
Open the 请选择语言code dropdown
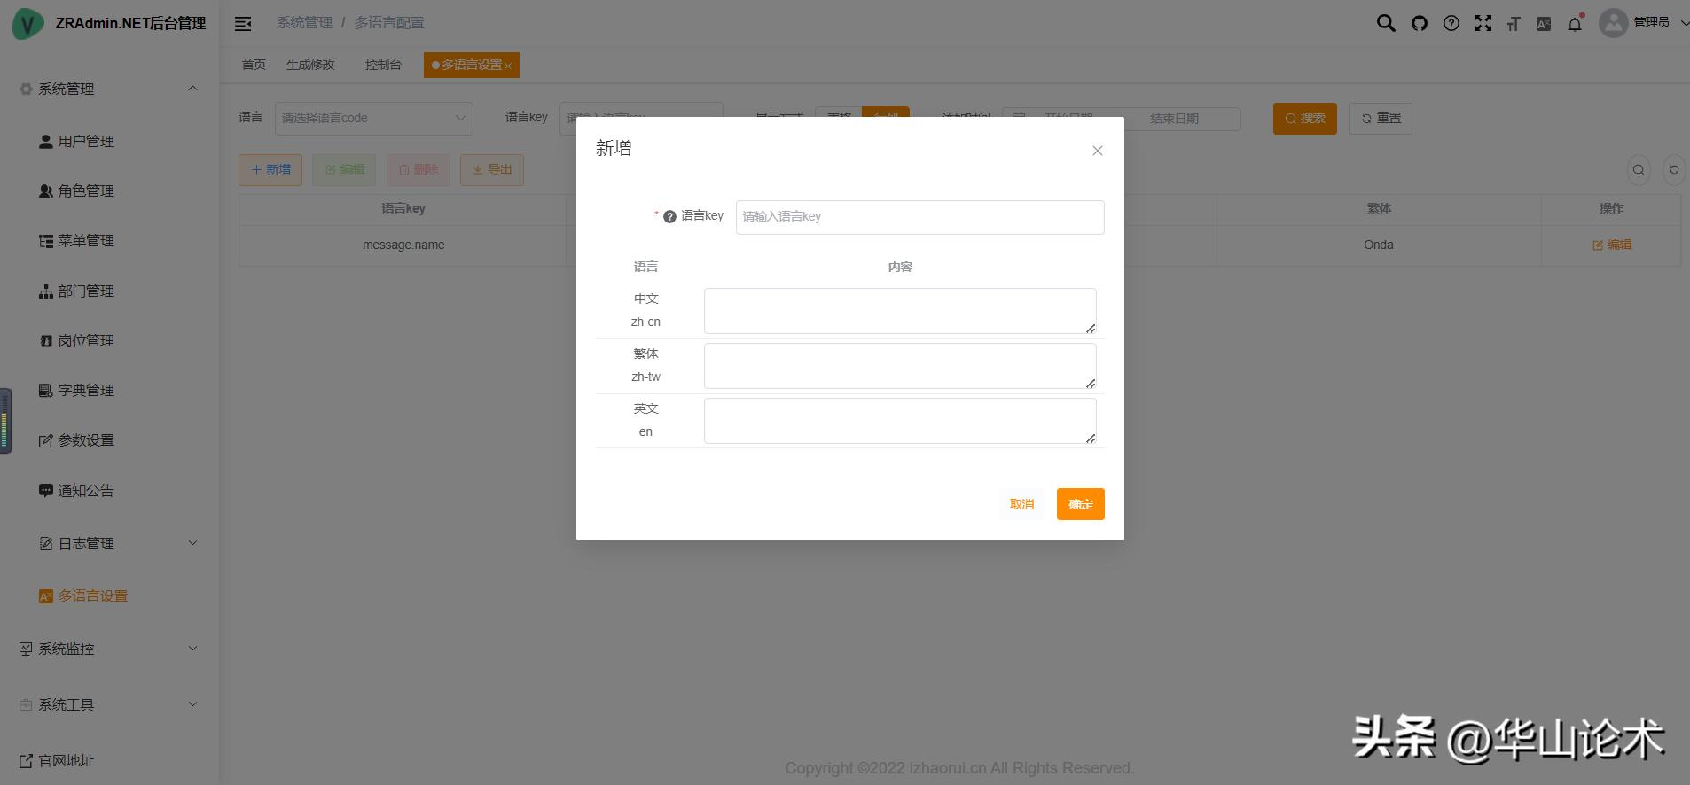[x=373, y=118]
